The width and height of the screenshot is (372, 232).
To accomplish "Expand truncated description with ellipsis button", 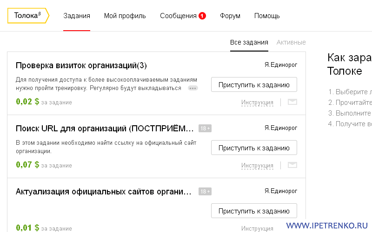I will [x=193, y=88].
